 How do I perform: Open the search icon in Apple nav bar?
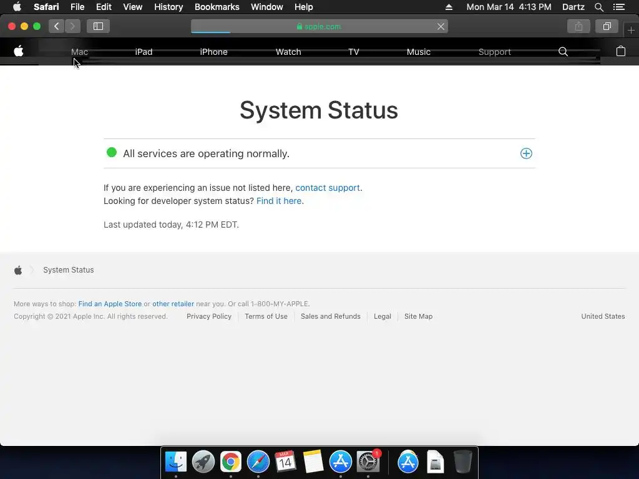(x=563, y=51)
